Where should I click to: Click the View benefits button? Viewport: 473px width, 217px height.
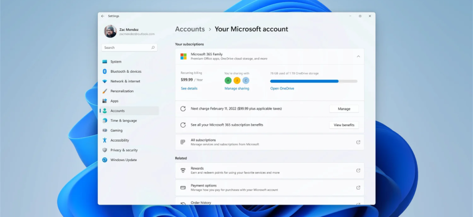point(344,125)
